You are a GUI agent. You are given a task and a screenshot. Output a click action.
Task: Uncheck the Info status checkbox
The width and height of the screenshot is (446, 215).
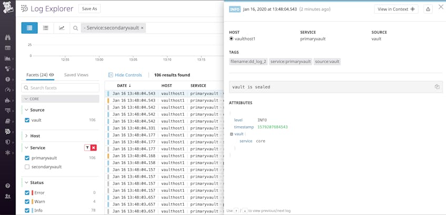click(27, 211)
